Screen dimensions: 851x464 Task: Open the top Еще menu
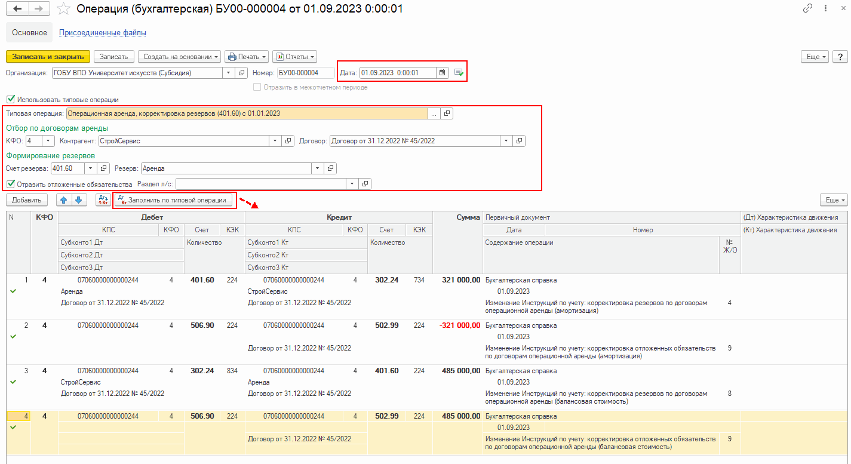815,57
